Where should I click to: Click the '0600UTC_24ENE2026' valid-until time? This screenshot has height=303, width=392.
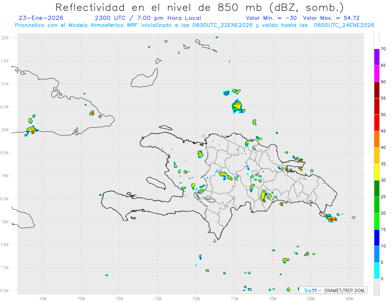[x=344, y=25]
